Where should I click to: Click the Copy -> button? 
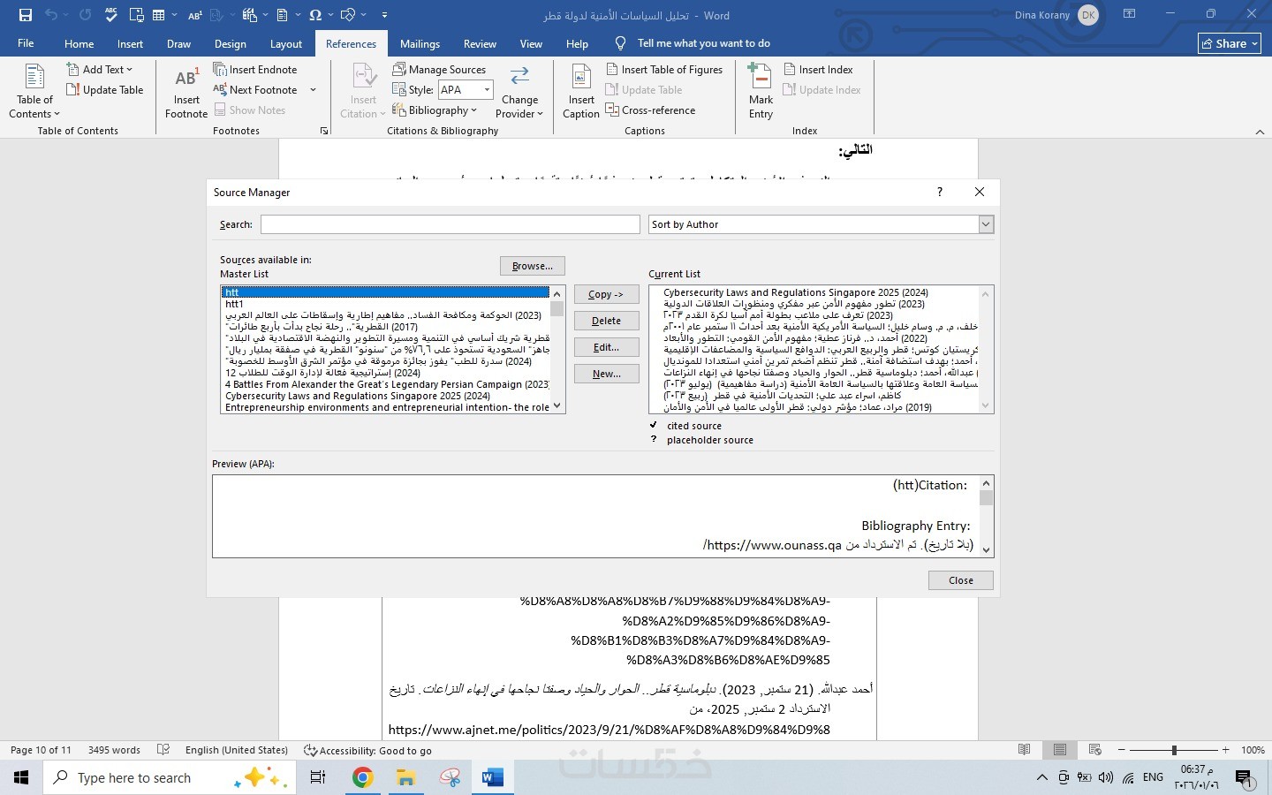coord(606,294)
